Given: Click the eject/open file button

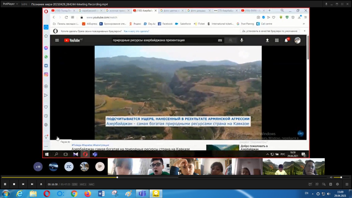Looking at the screenshot, I should [41, 184].
